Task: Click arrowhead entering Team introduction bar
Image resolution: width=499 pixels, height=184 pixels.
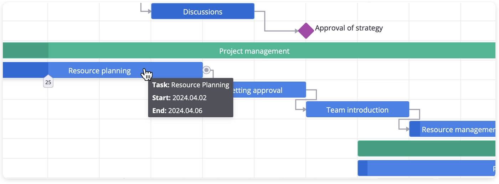Action: (304, 109)
